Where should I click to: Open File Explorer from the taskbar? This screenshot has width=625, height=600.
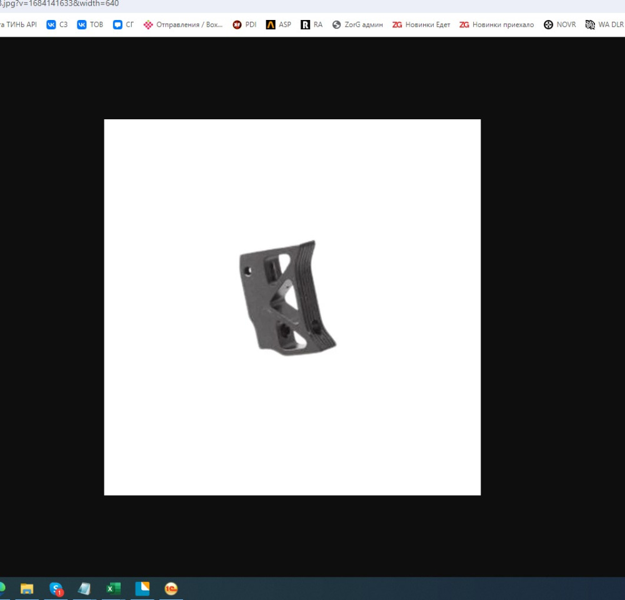point(27,589)
